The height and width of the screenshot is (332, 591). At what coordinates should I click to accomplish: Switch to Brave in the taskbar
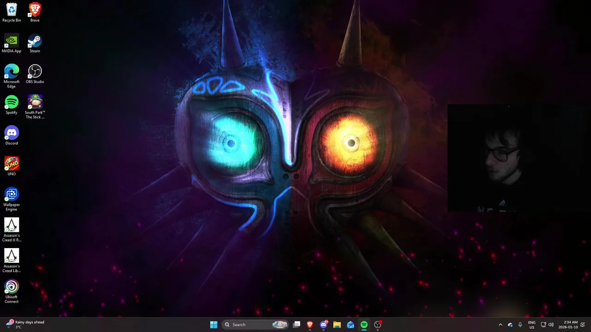310,325
